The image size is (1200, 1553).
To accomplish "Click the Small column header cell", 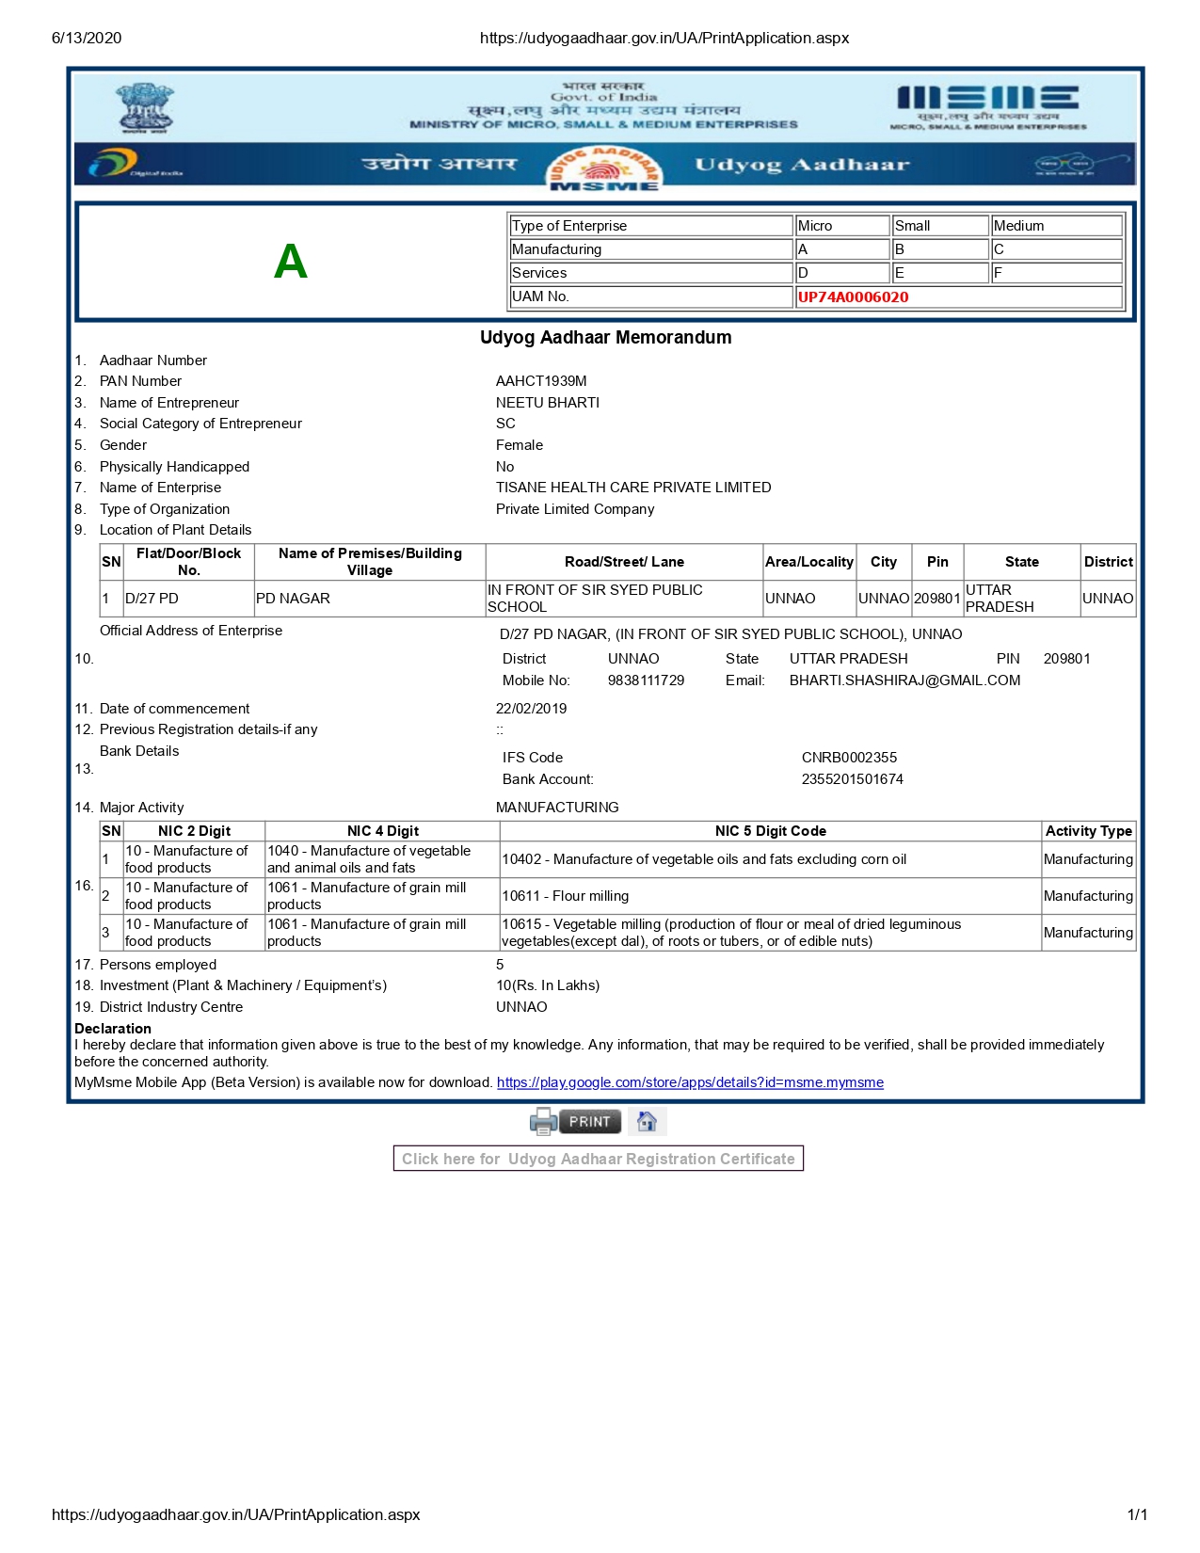I will 940,226.
